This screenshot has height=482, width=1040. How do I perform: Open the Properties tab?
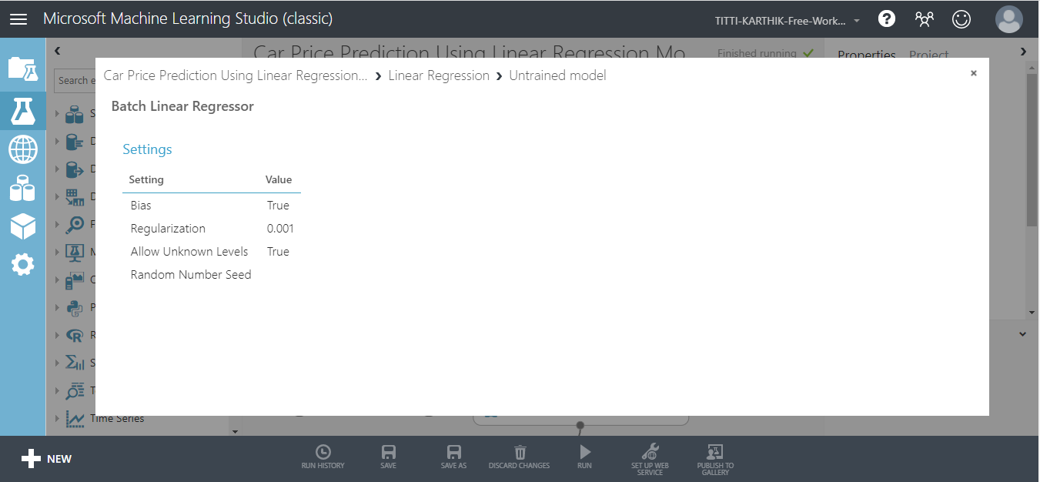tap(868, 55)
